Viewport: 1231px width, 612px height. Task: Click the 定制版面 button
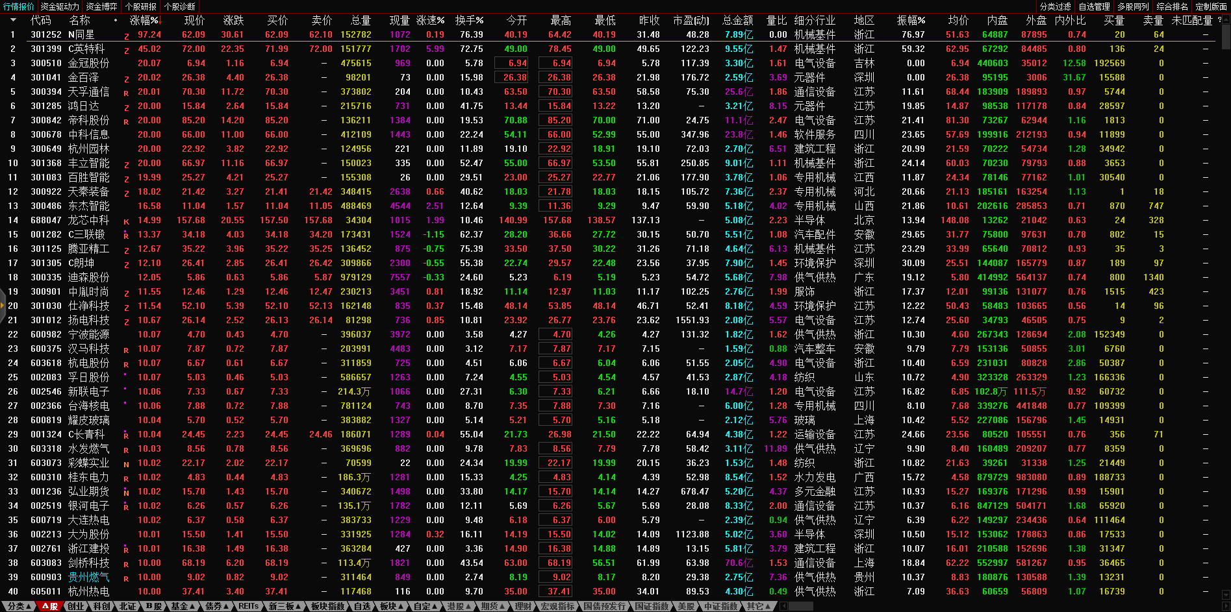coord(1211,6)
